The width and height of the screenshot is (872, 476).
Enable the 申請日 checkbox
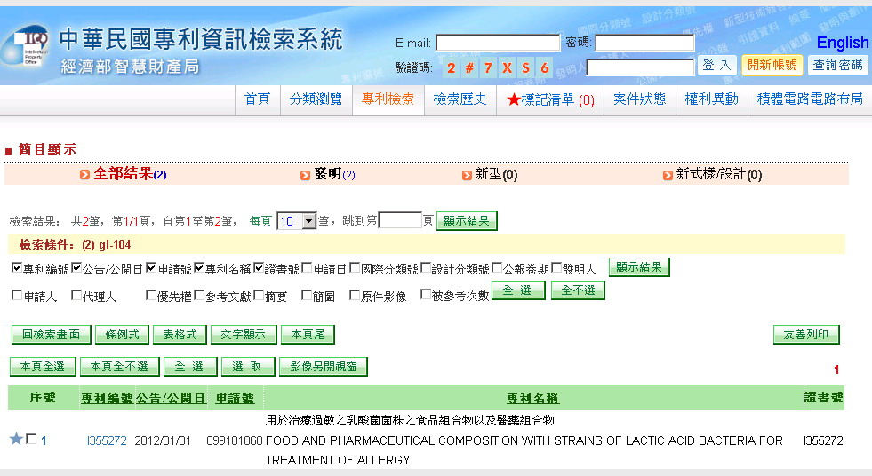pyautogui.click(x=307, y=267)
